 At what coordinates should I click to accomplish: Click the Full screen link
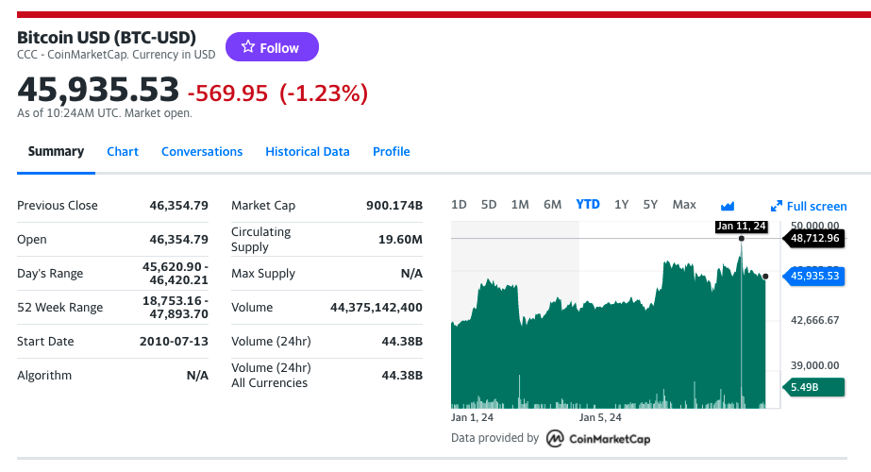point(816,206)
